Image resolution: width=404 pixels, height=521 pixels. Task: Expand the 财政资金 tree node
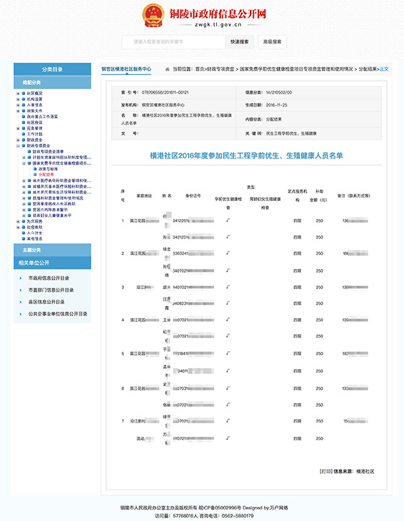18,140
